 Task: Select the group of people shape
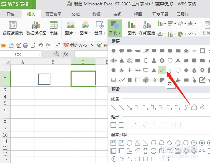tap(146, 80)
